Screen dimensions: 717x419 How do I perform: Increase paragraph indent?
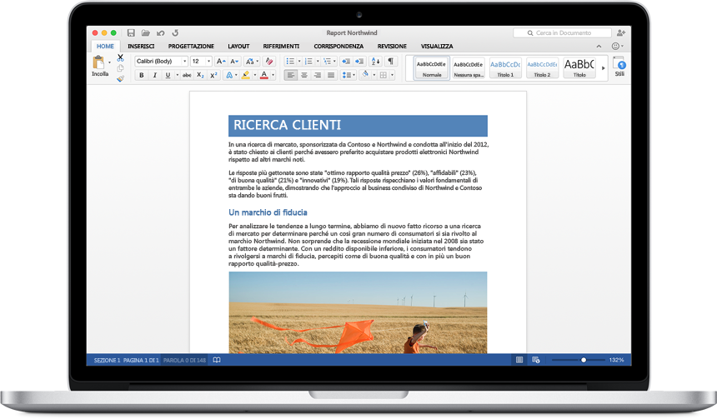coord(360,62)
